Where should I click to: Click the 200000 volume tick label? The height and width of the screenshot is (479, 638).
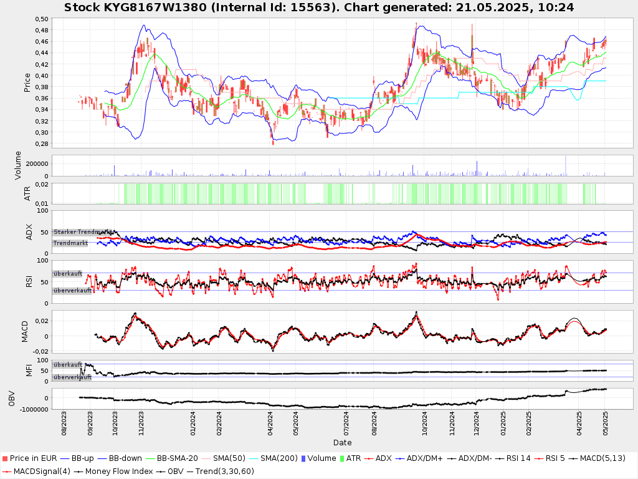(37, 164)
